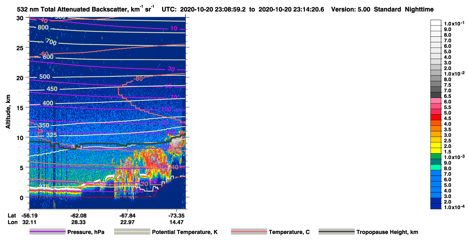Click longitude value 14.47
Image resolution: width=468 pixels, height=240 pixels.
[x=176, y=222]
